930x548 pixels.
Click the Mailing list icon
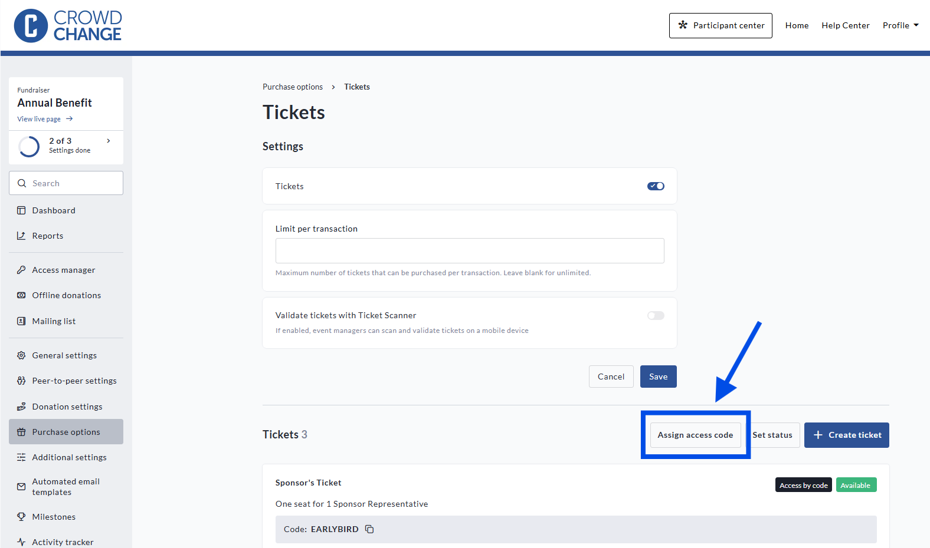point(21,321)
